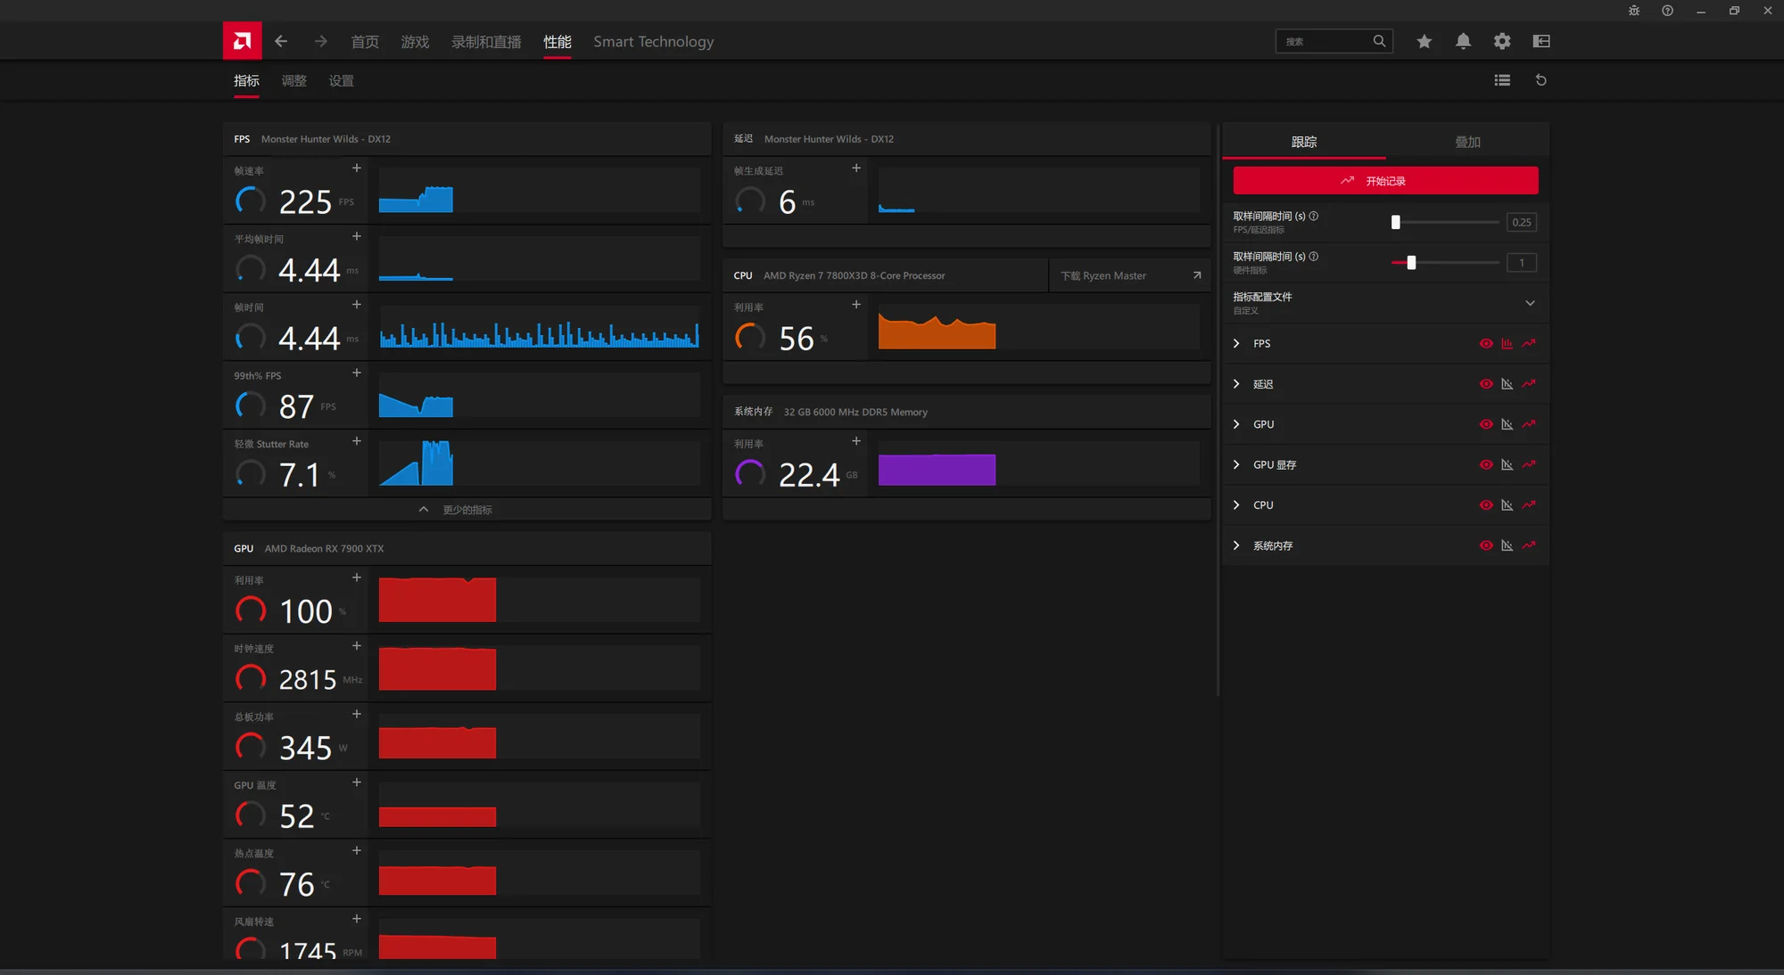Image resolution: width=1784 pixels, height=975 pixels.
Task: Expand the GPU tracking category
Action: (x=1236, y=424)
